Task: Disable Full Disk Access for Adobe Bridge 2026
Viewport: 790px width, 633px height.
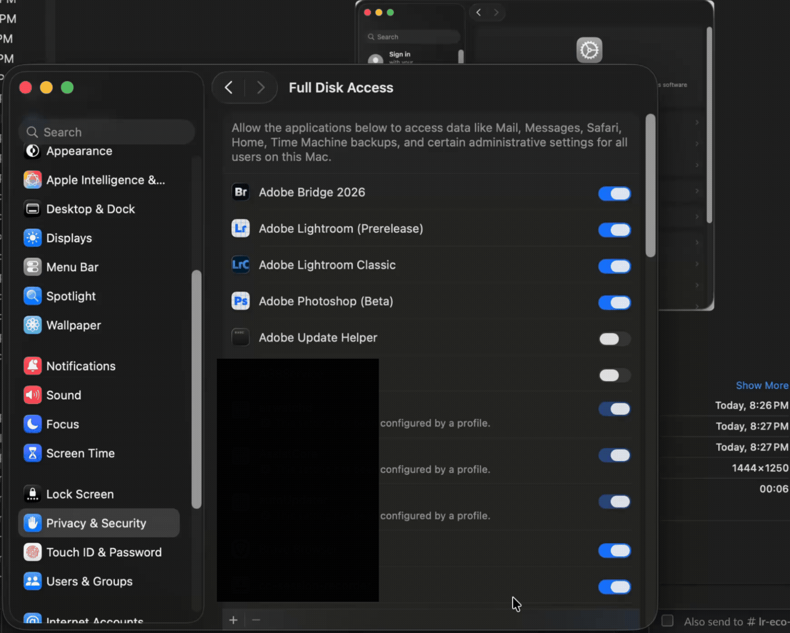Action: click(x=614, y=193)
